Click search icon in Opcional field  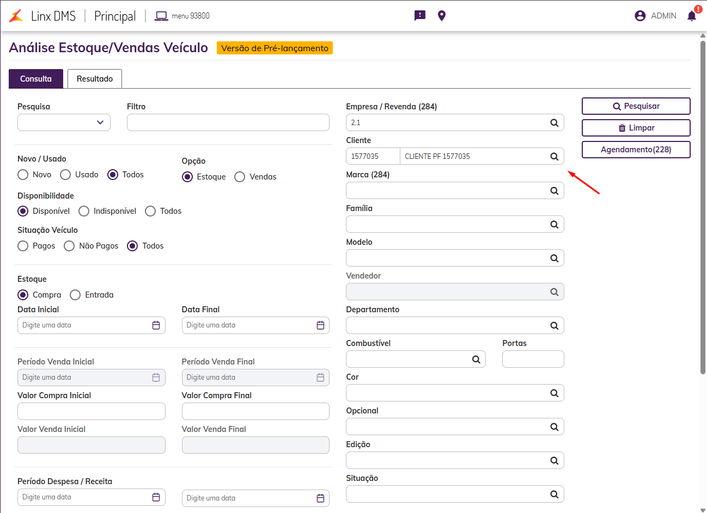pos(554,427)
